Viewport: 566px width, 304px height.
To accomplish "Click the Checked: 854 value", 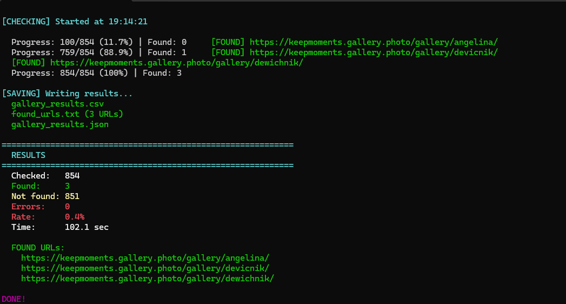I will click(x=72, y=176).
